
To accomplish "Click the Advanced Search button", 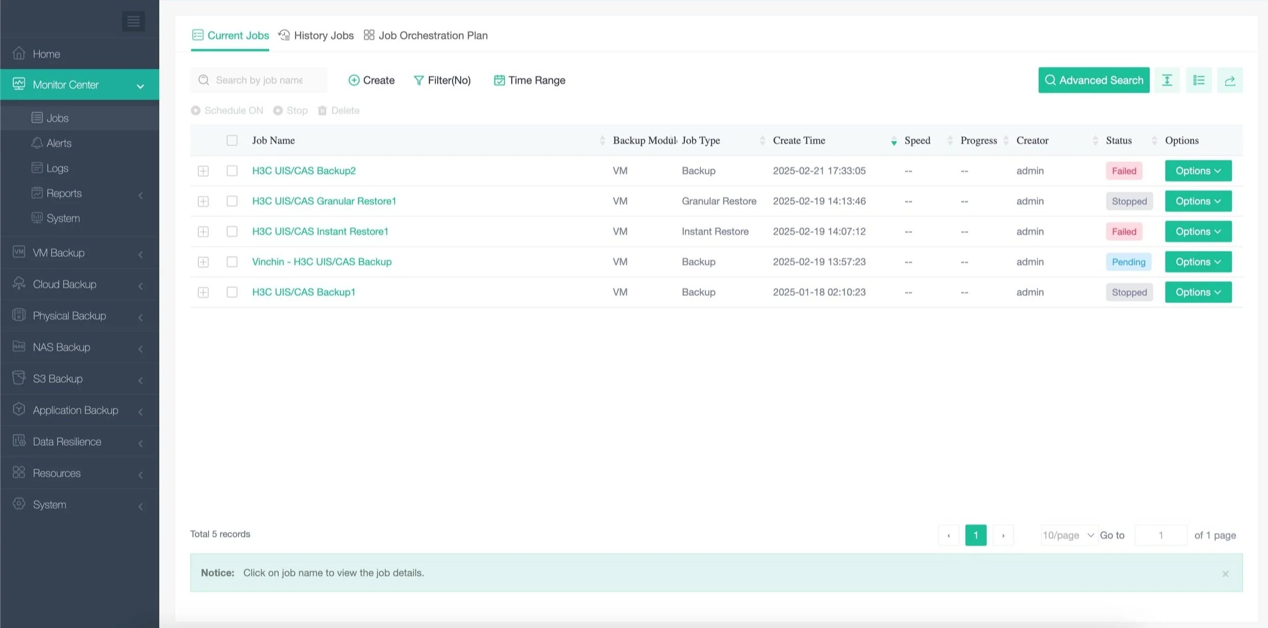I will tap(1093, 80).
